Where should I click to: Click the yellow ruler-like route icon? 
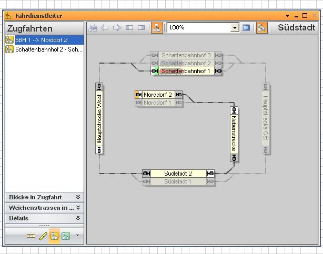coord(43,236)
